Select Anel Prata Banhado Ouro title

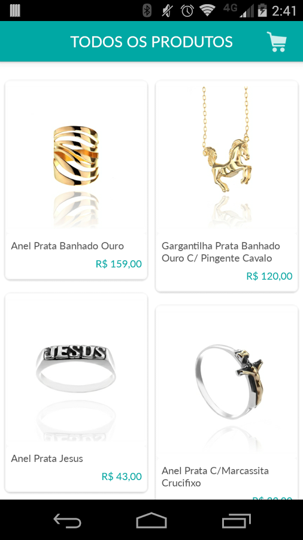coord(67,246)
